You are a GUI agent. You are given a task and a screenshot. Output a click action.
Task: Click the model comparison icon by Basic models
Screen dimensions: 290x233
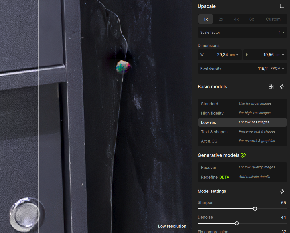pyautogui.click(x=271, y=87)
